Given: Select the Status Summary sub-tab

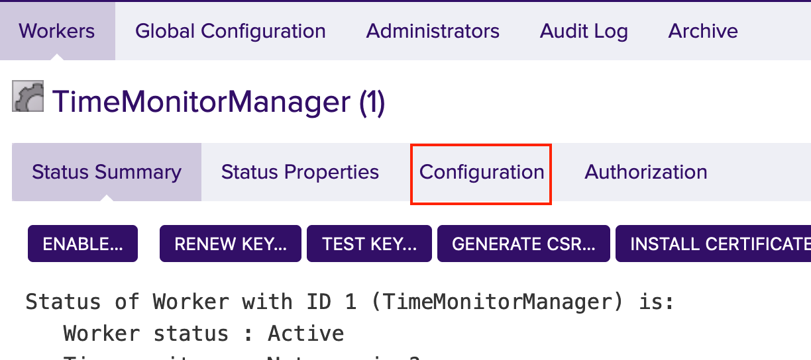Looking at the screenshot, I should click(x=107, y=172).
